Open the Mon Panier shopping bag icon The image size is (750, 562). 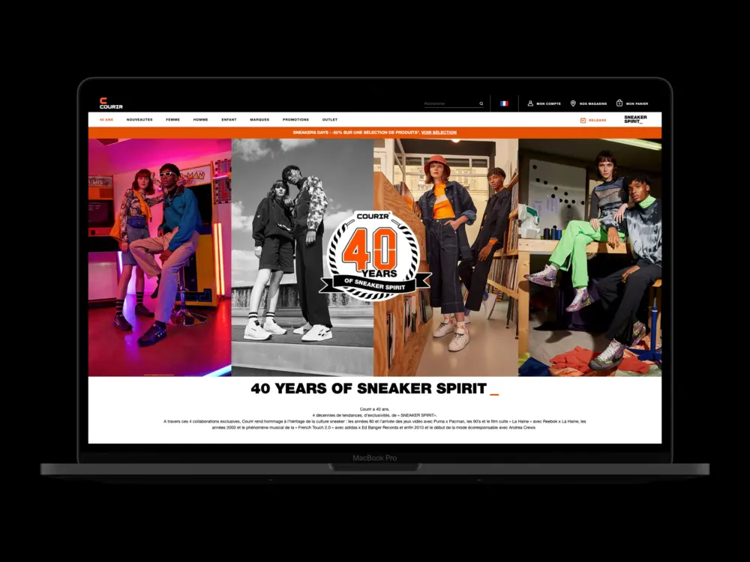(x=619, y=103)
